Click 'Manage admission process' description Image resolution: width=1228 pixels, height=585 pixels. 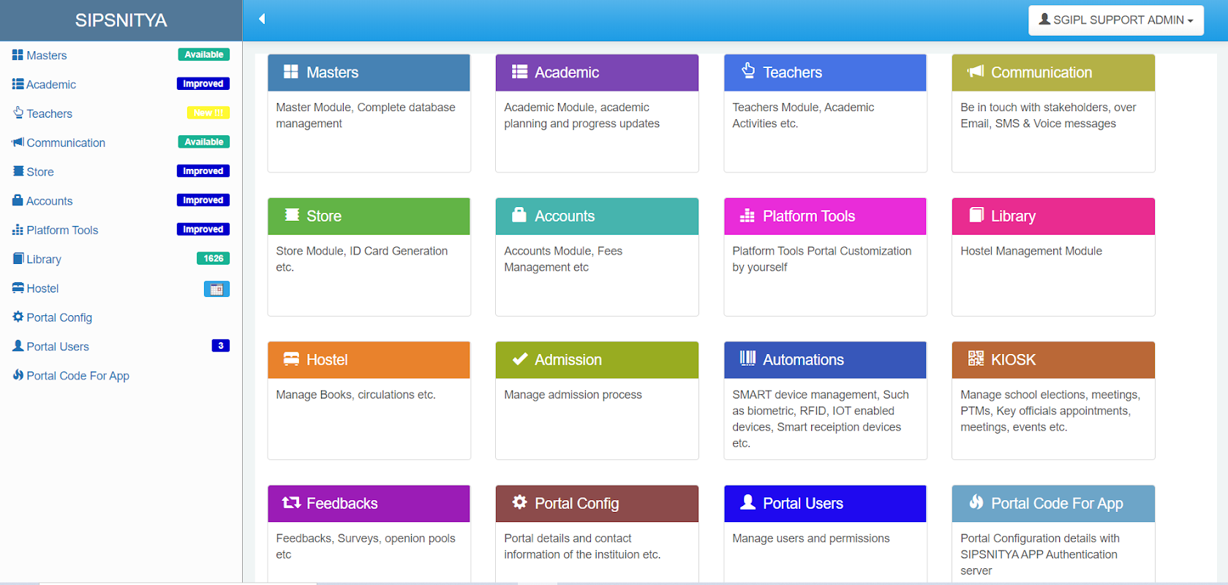tap(573, 395)
